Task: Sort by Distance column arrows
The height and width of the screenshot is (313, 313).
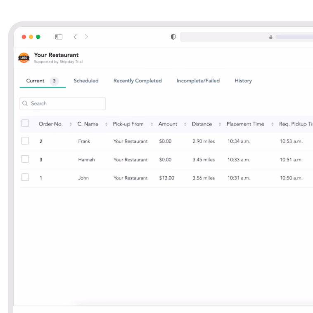Action: tap(220, 124)
